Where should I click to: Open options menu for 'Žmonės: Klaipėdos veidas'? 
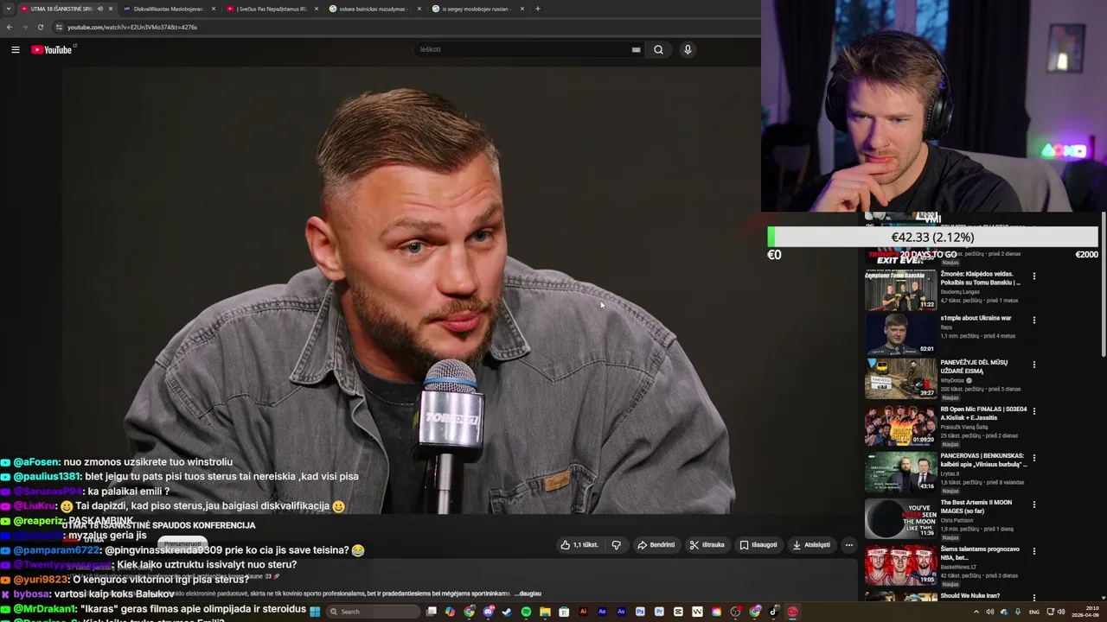tap(1034, 276)
